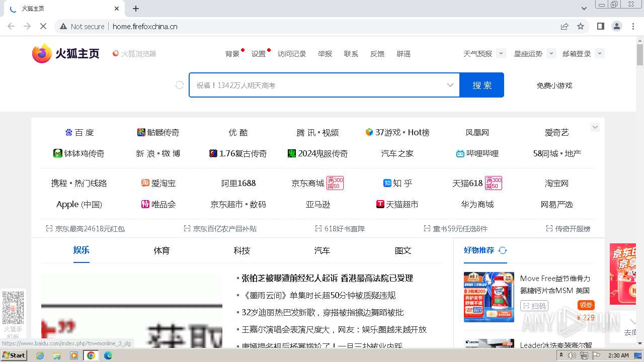The width and height of the screenshot is (644, 362).
Task: Go back with browser back arrow
Action: [11, 27]
